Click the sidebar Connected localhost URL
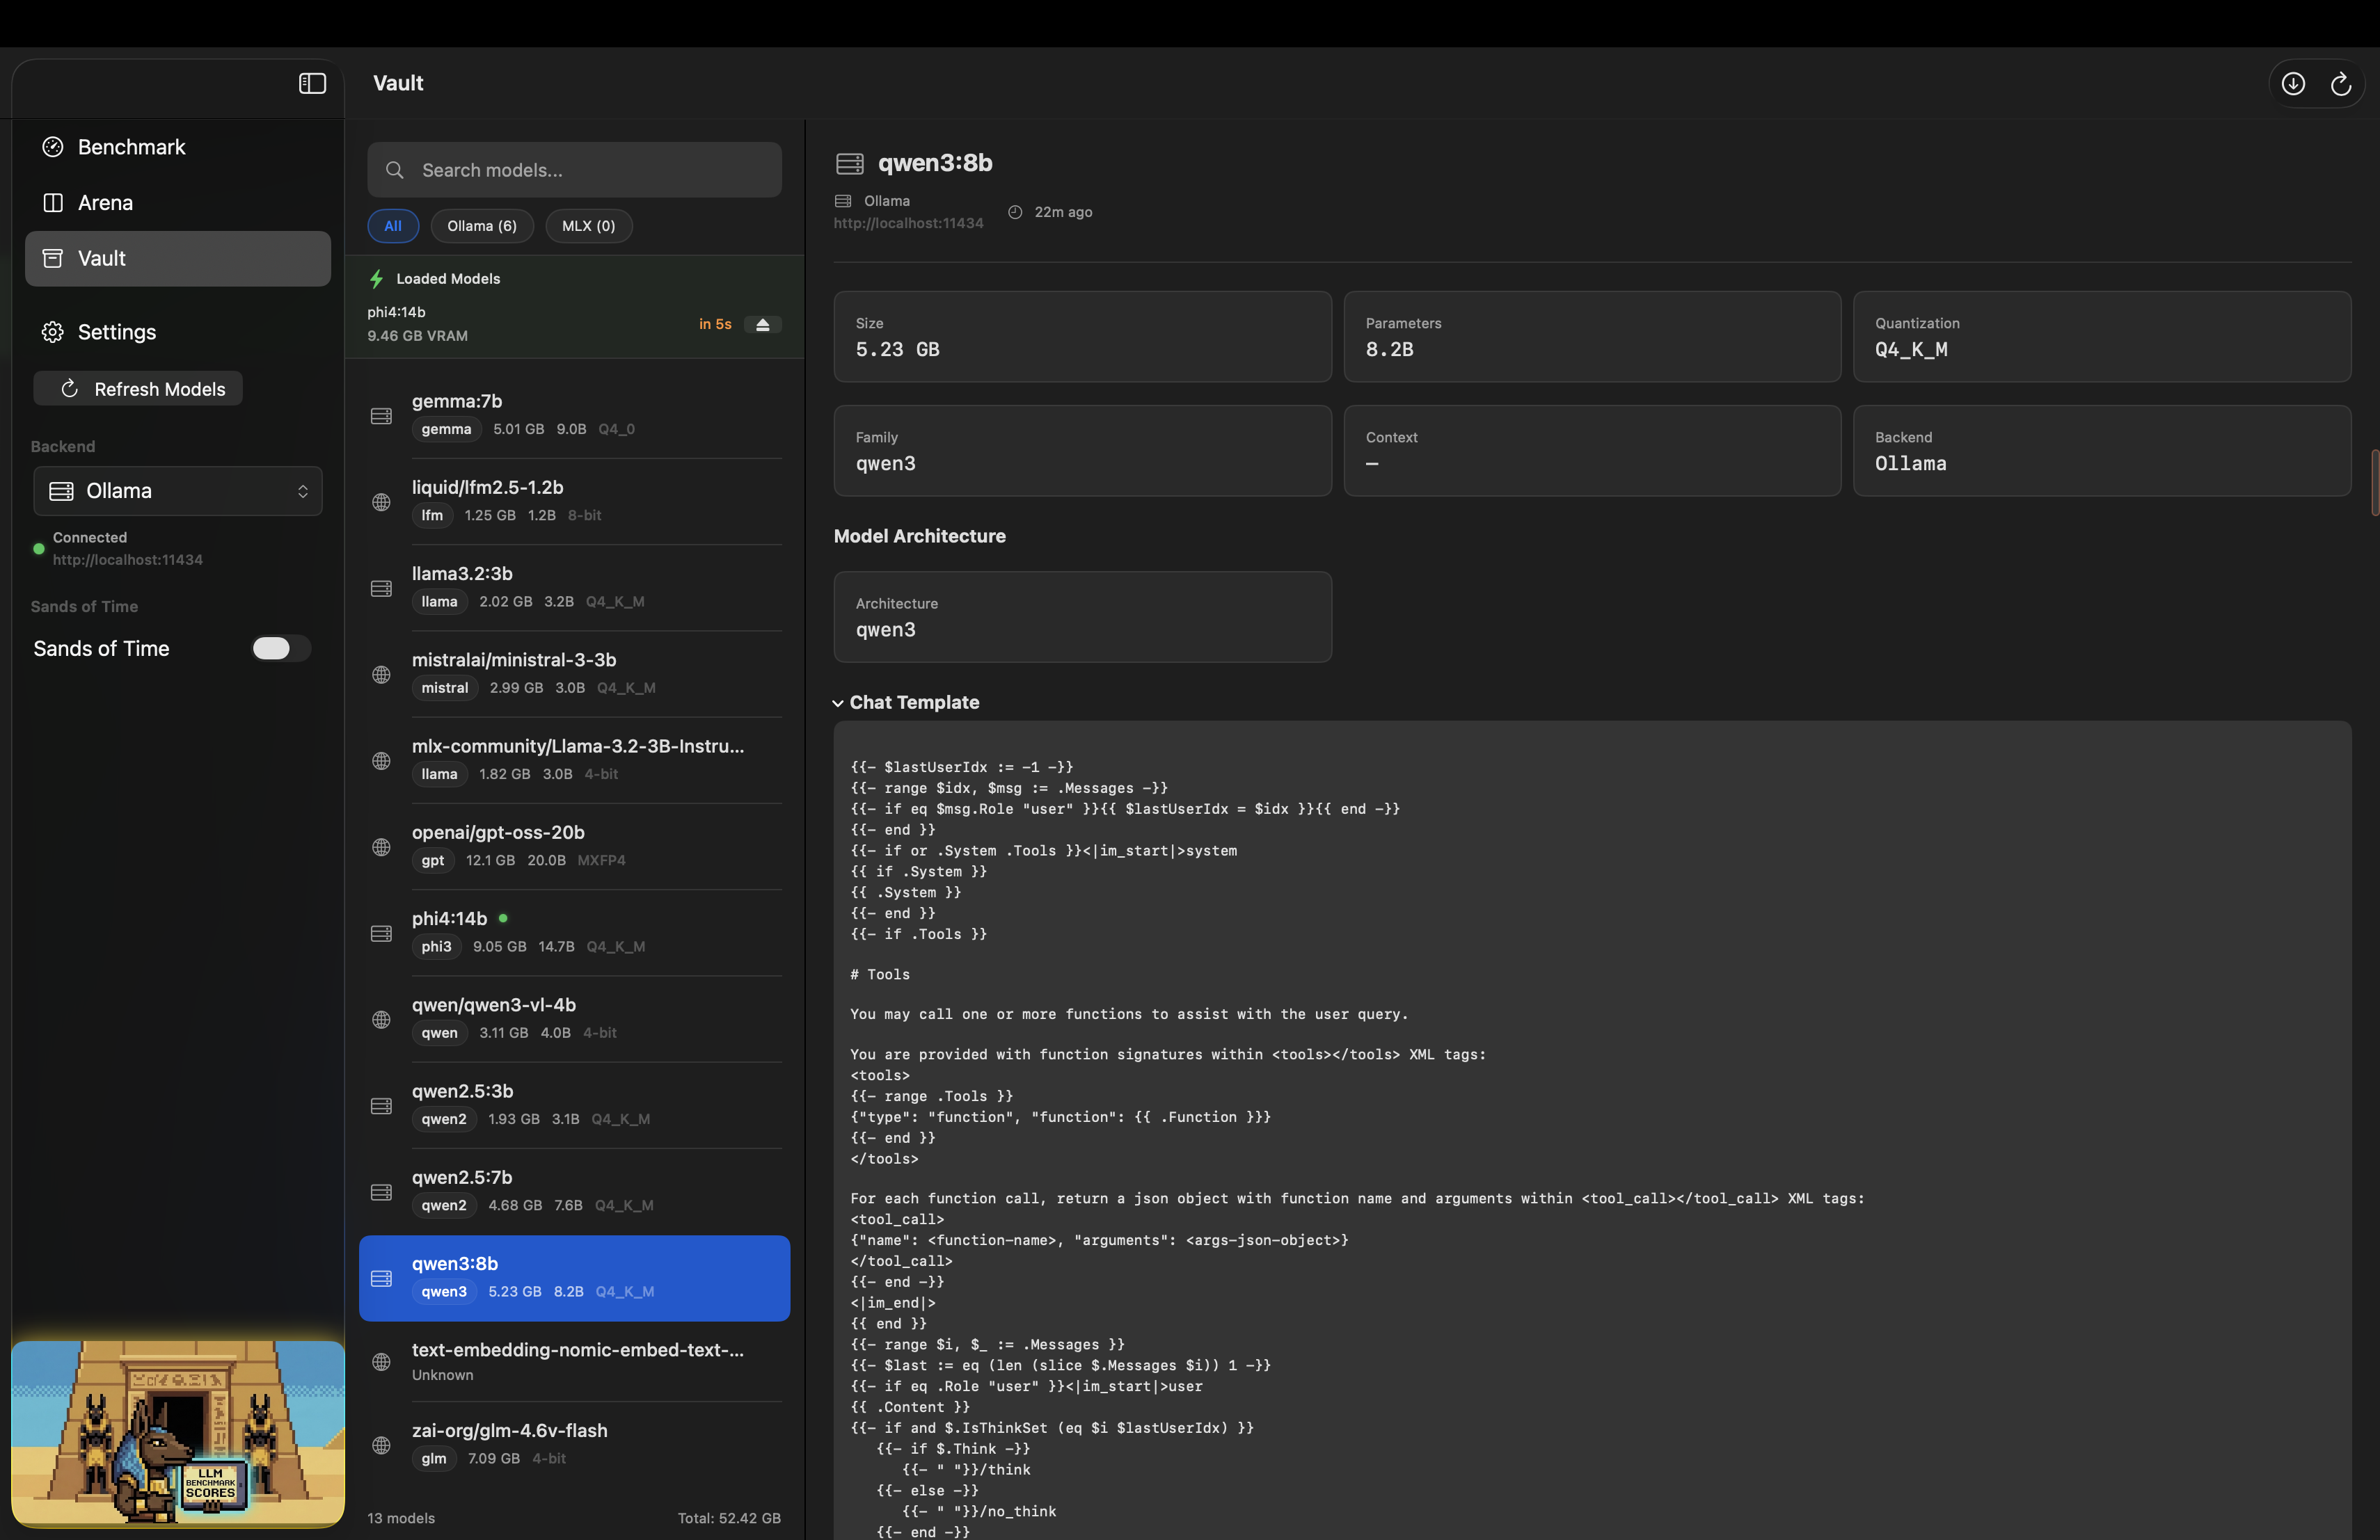 tap(128, 560)
